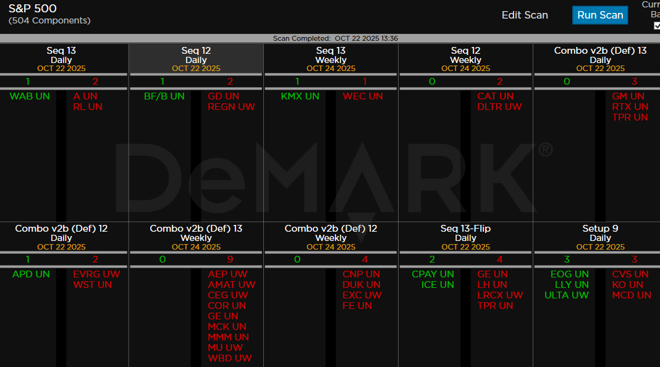The width and height of the screenshot is (660, 367).
Task: Open the RTX UN ticker
Action: click(x=630, y=107)
